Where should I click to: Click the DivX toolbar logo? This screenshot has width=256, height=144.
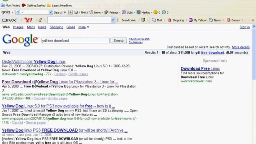point(10,20)
